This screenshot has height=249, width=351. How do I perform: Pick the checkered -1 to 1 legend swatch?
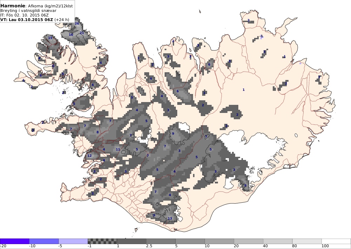(x=102, y=241)
